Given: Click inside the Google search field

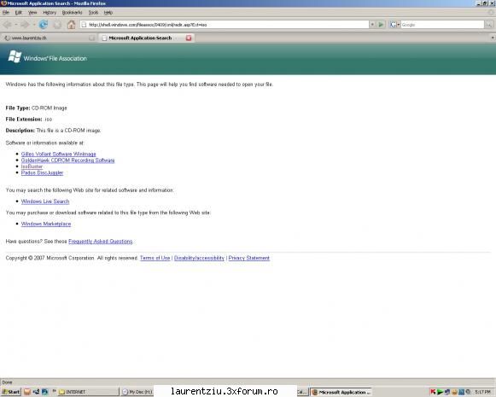Looking at the screenshot, I should coord(442,25).
